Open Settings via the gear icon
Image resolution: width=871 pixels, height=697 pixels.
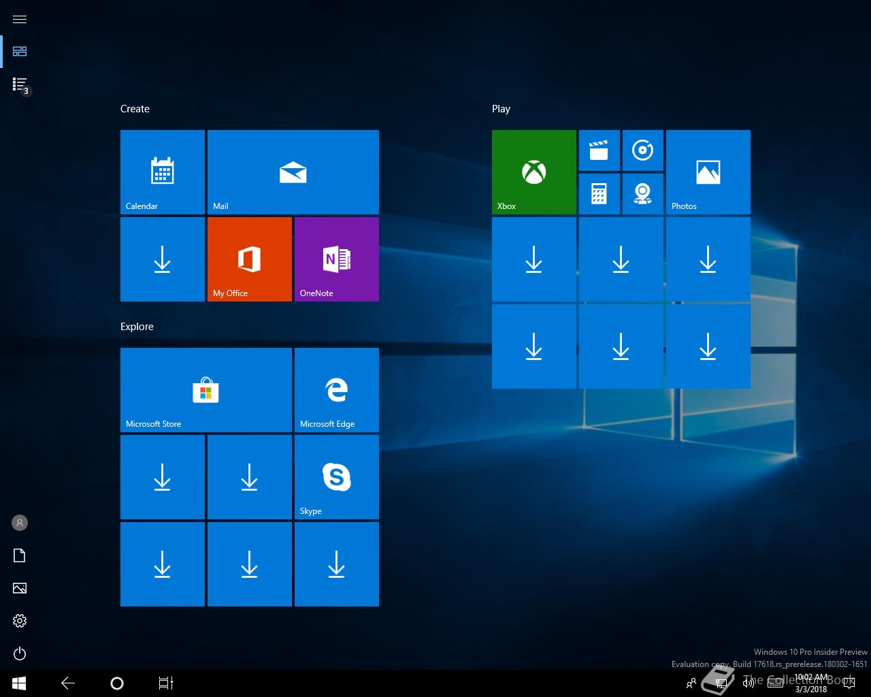(20, 621)
